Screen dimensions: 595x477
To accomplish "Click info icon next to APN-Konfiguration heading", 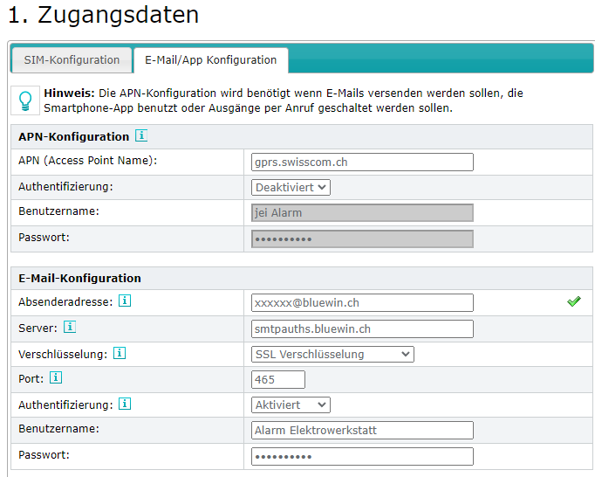I will [x=141, y=136].
